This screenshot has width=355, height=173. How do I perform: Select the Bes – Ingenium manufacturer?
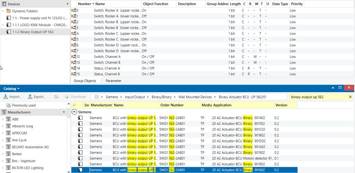24,161
